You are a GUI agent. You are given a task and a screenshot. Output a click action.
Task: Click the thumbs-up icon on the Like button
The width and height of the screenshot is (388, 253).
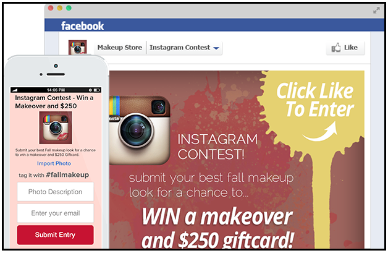coord(335,48)
